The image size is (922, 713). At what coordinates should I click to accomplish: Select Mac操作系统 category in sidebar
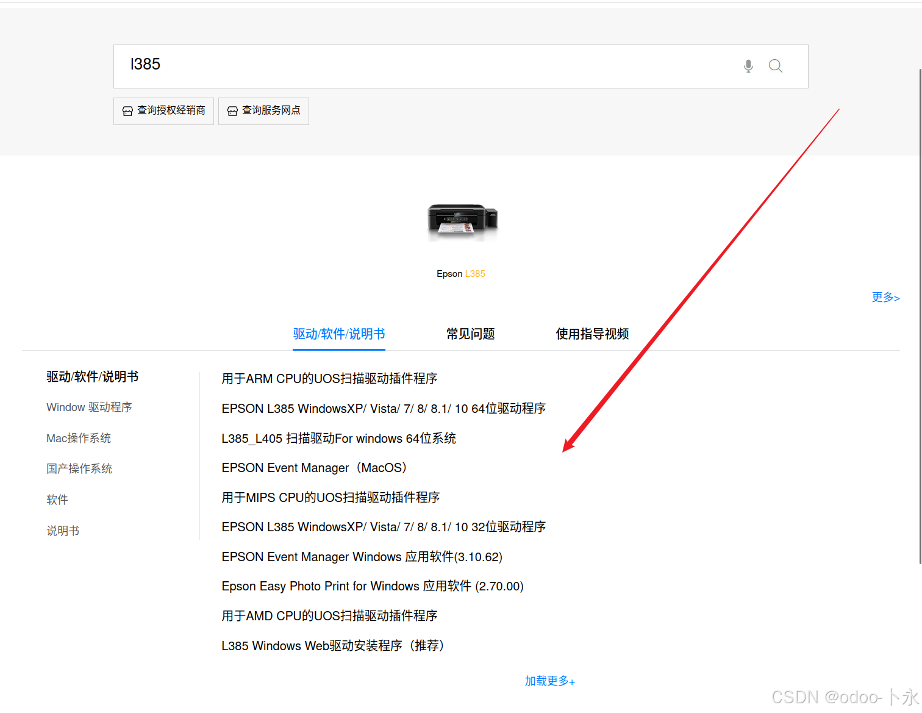(x=79, y=439)
